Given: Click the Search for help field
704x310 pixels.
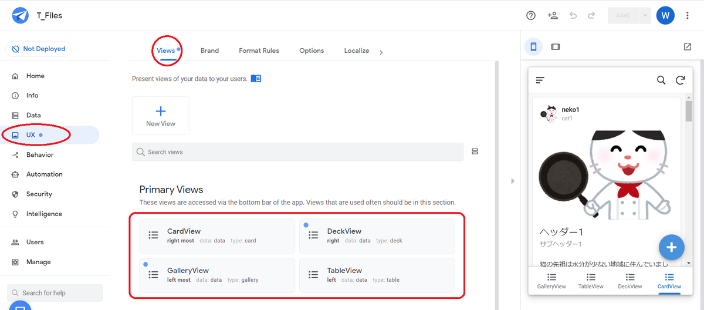Looking at the screenshot, I should tap(55, 293).
